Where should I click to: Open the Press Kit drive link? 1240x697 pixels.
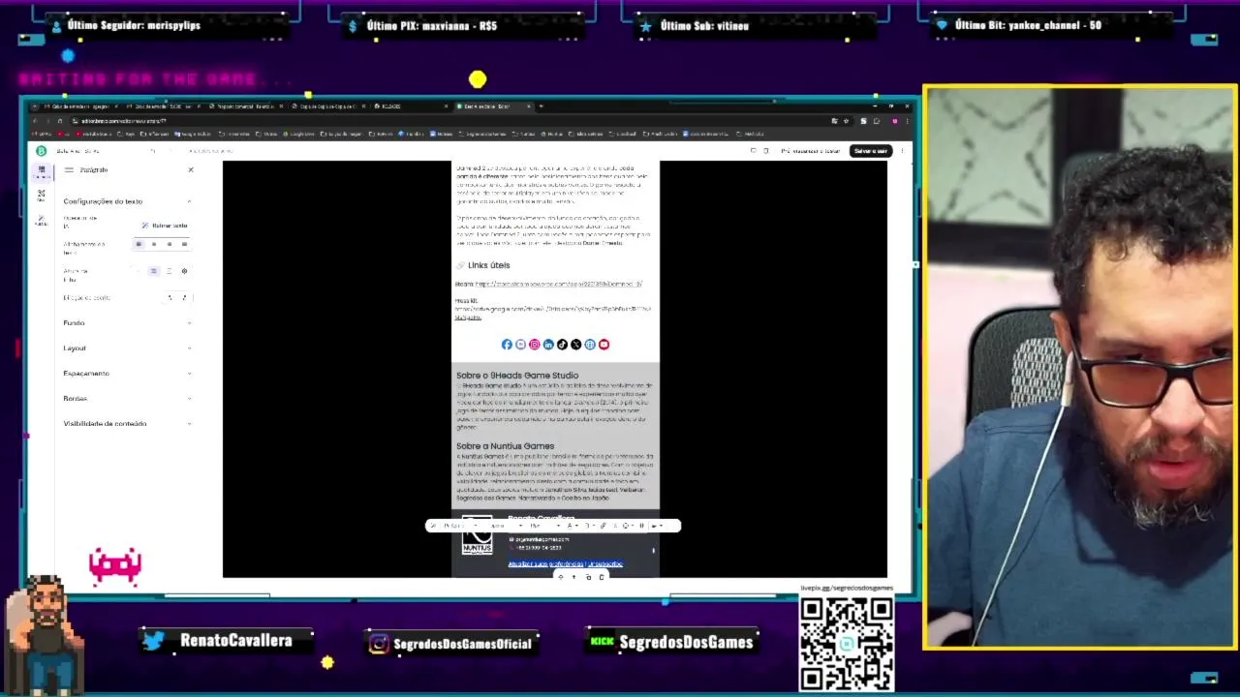[552, 314]
